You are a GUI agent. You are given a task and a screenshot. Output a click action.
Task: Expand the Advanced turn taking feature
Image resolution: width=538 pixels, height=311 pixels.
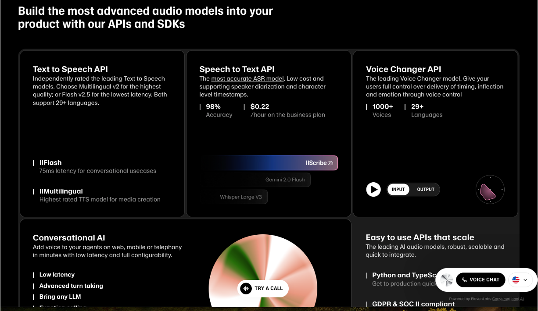[71, 286]
